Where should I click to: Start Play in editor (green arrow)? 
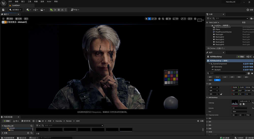click(x=51, y=10)
